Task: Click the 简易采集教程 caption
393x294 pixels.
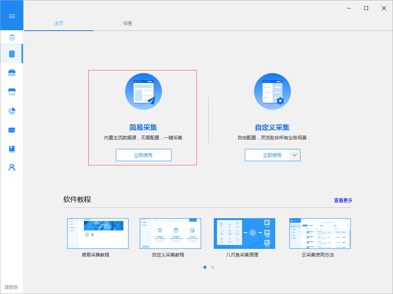Action: [x=96, y=255]
